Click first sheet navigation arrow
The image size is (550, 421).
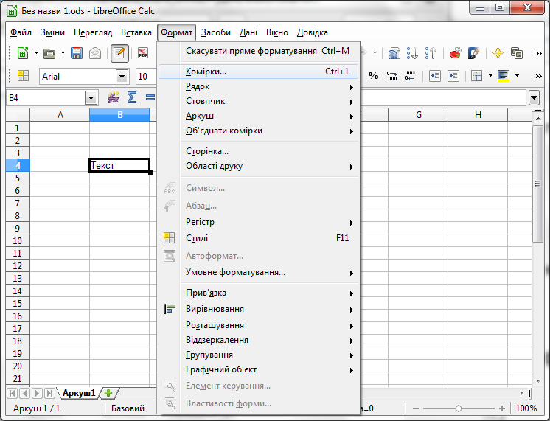coord(13,393)
